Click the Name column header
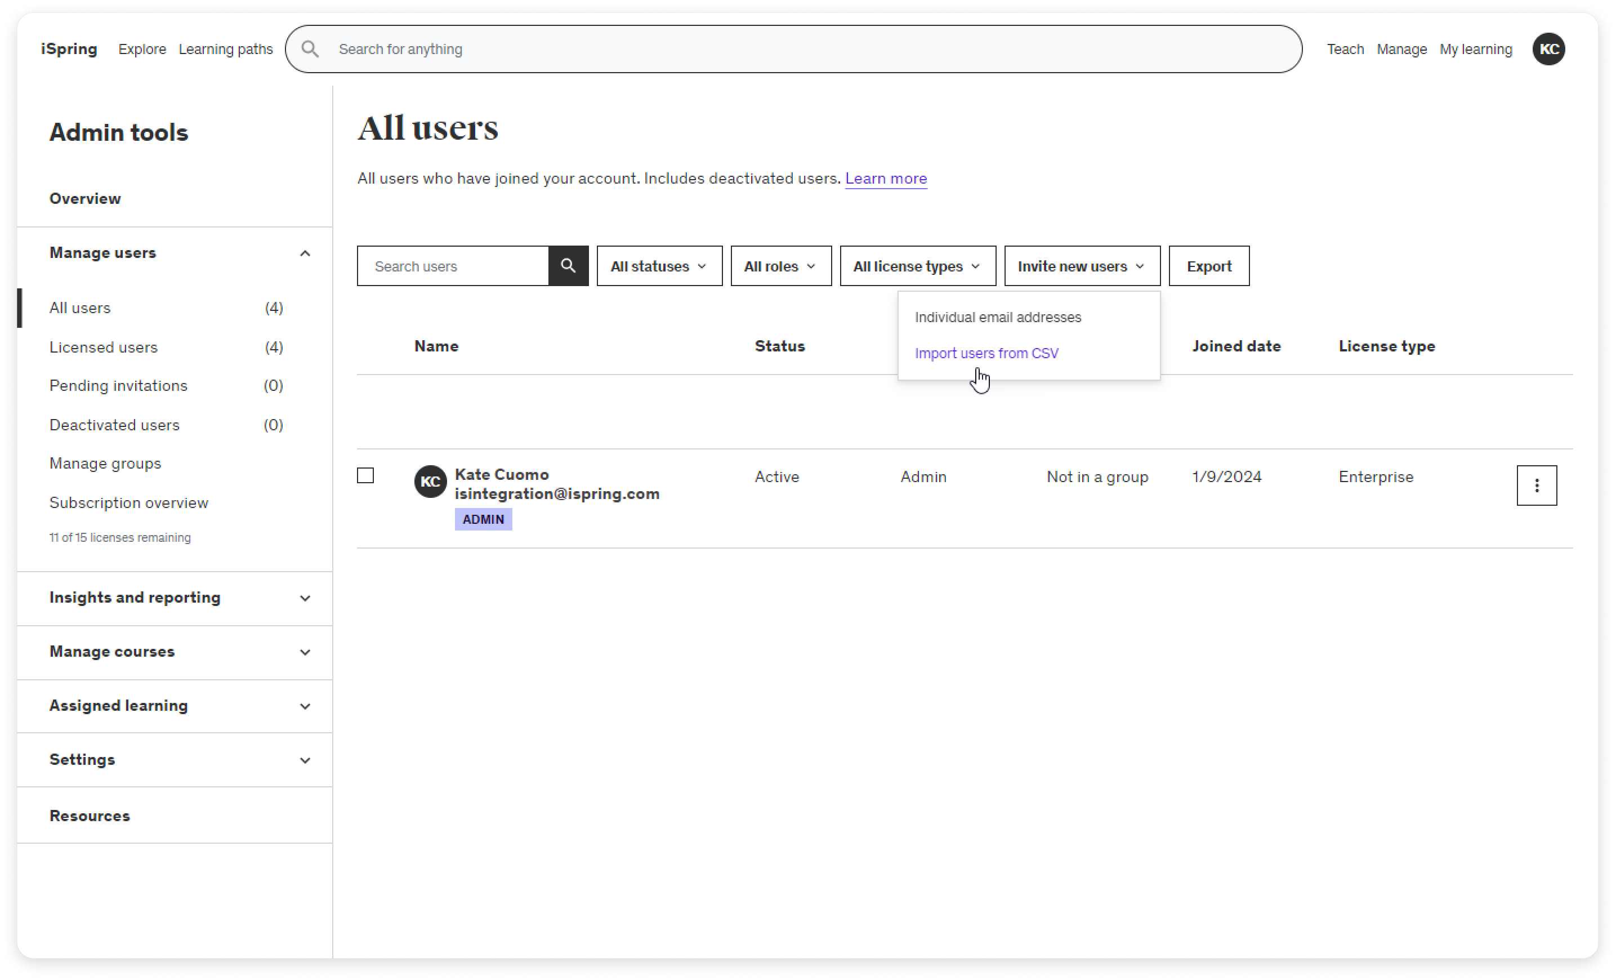The height and width of the screenshot is (980, 1616). [x=436, y=346]
